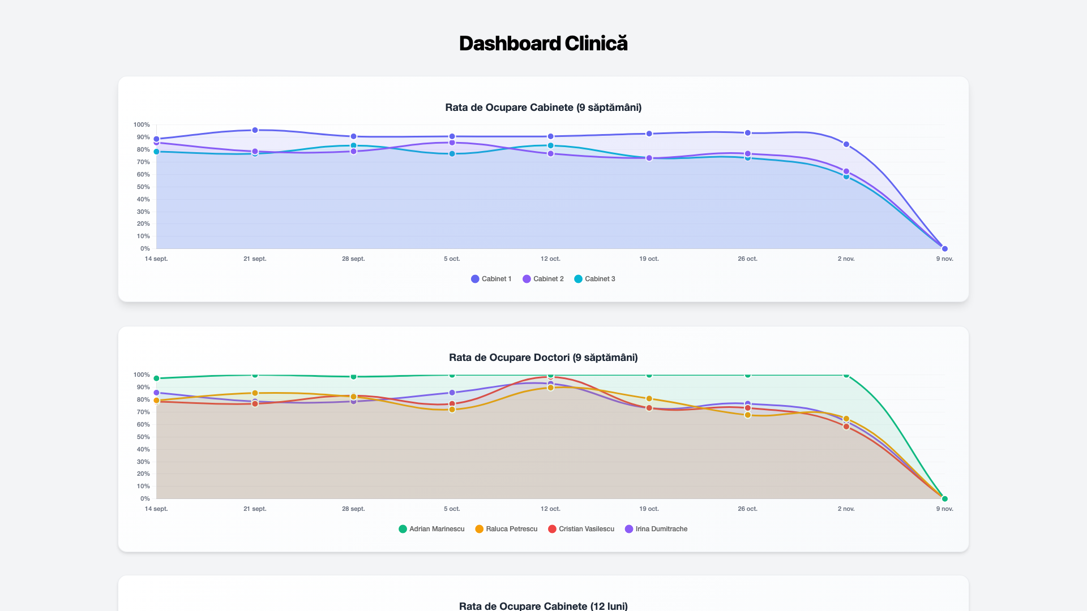This screenshot has width=1087, height=611.
Task: Select Raluca Petrescu point at 21 sept.
Action: [x=255, y=393]
